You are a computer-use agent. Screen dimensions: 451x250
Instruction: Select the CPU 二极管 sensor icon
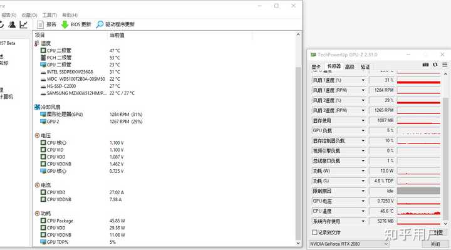click(x=43, y=50)
